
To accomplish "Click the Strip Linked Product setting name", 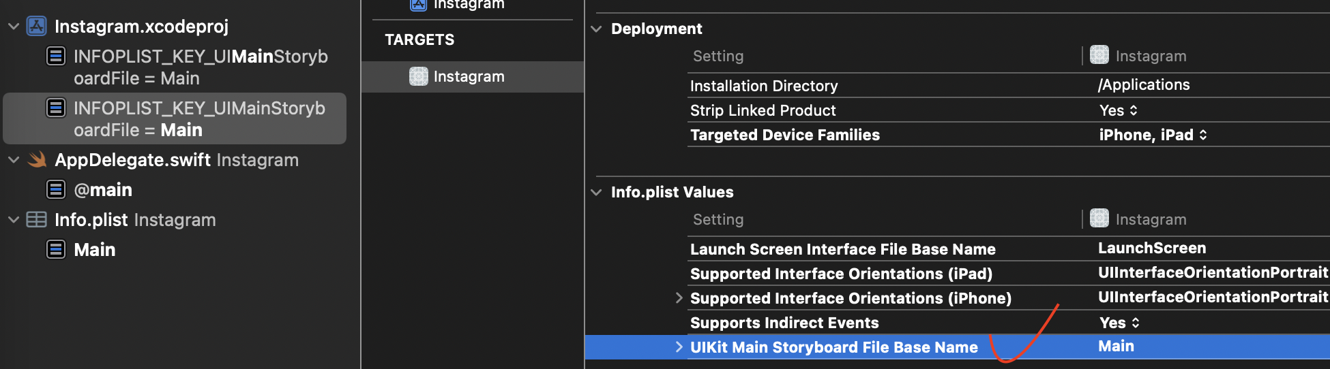I will coord(763,110).
